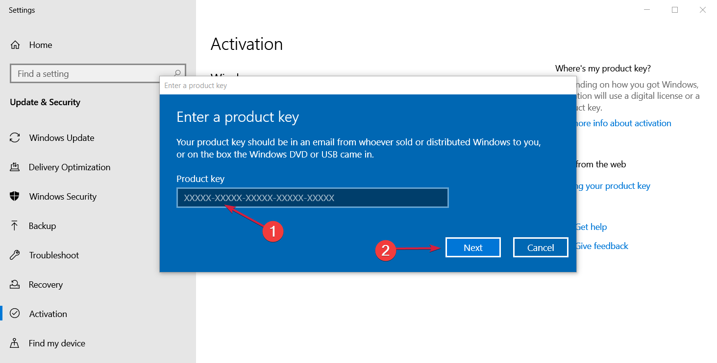
Task: Click the Home house icon
Action: [x=15, y=45]
